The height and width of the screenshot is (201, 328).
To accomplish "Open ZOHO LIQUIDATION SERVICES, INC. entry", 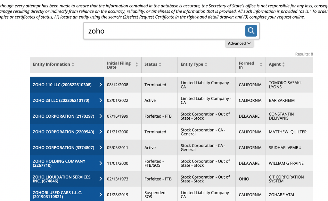I will coord(62,179).
